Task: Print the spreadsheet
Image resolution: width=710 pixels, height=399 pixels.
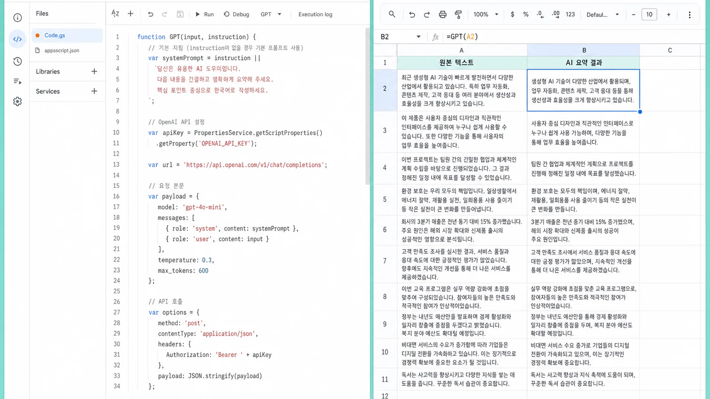Action: 442,15
